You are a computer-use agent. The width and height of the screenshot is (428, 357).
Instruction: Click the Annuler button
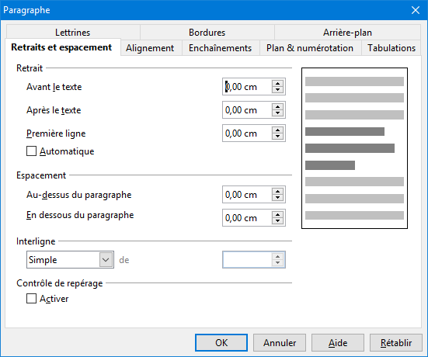280,342
